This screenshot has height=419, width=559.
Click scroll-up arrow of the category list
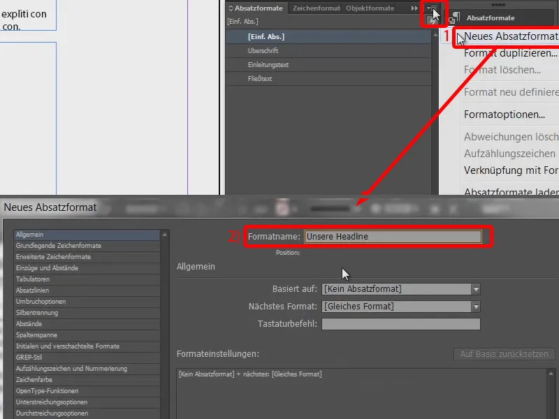click(x=164, y=235)
